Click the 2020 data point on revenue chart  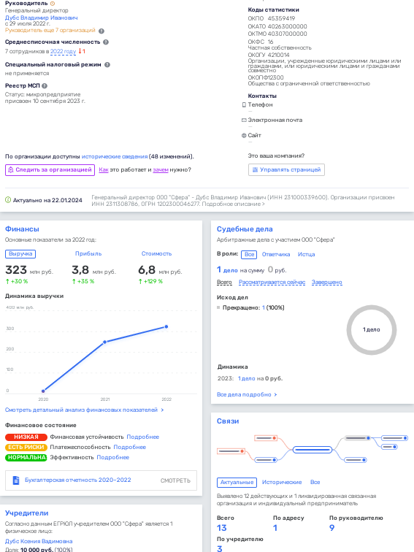[43, 391]
